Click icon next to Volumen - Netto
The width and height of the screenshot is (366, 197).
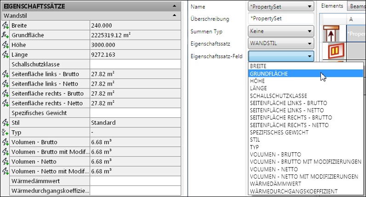pos(5,162)
